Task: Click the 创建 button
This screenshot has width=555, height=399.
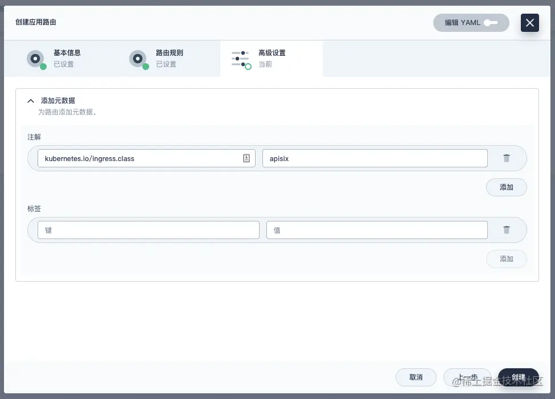Action: [518, 377]
